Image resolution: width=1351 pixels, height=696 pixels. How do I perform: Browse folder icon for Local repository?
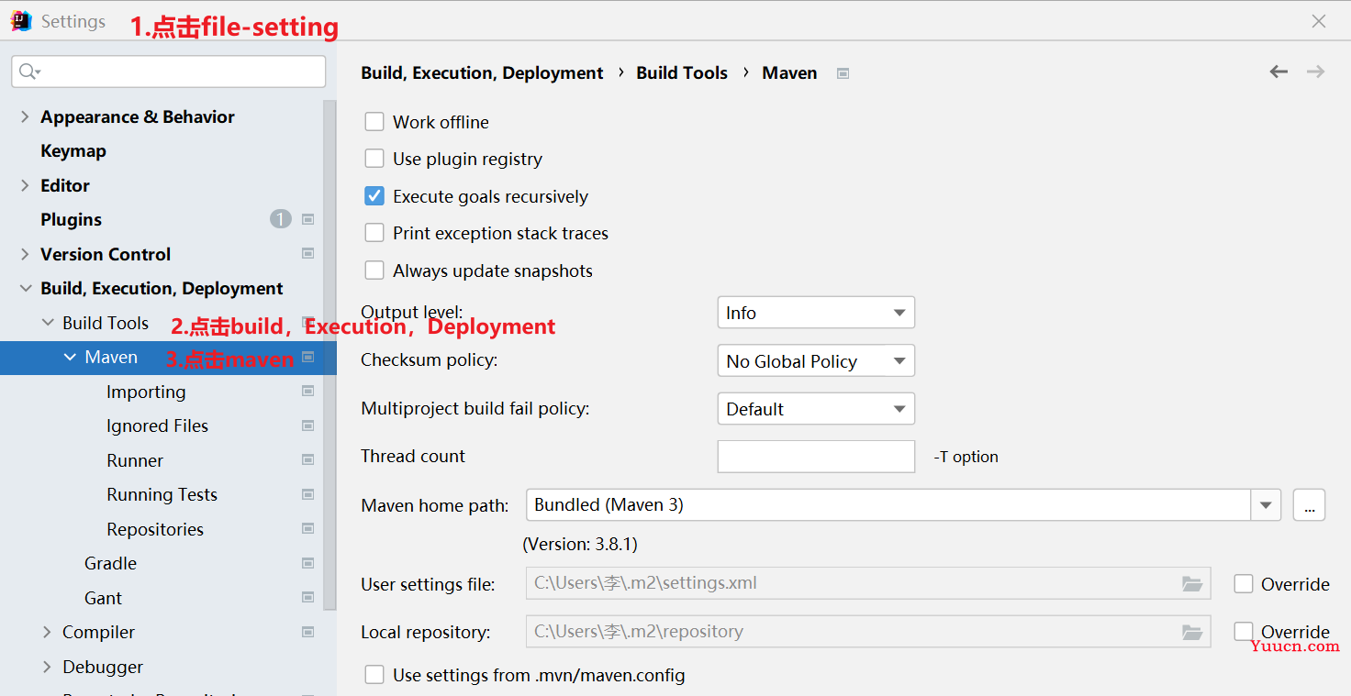1191,632
